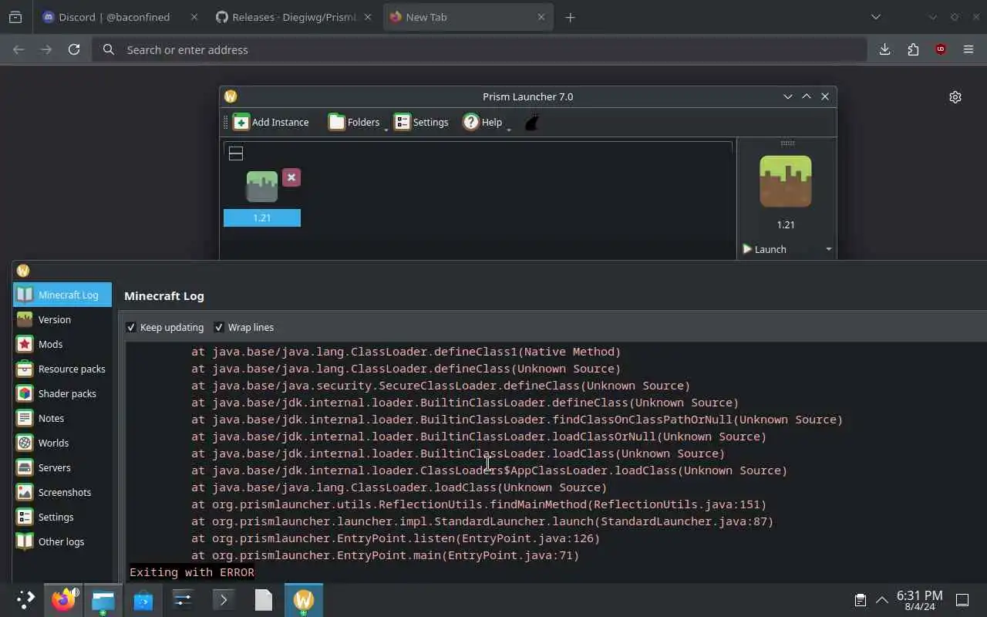This screenshot has width=987, height=617.
Task: Open the Mods page
Action: point(62,344)
